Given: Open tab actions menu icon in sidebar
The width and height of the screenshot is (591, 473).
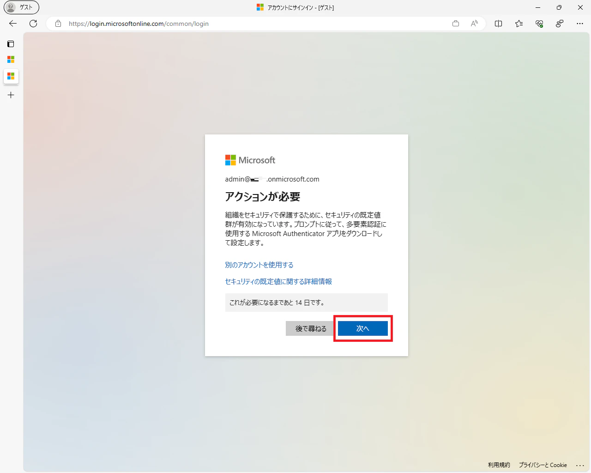Looking at the screenshot, I should point(11,44).
